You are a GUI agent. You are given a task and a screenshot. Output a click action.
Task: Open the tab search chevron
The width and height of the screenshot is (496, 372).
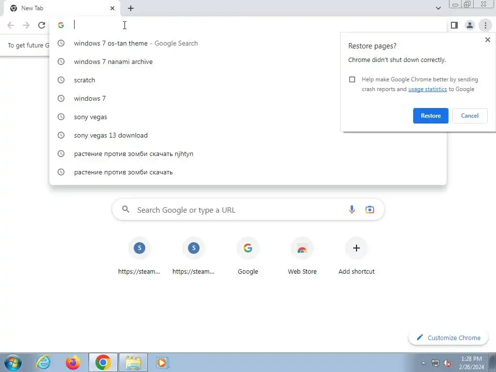(x=438, y=8)
